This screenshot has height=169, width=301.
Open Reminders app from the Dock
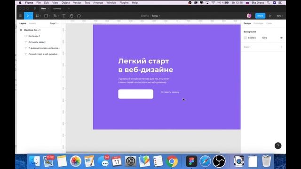(158, 161)
